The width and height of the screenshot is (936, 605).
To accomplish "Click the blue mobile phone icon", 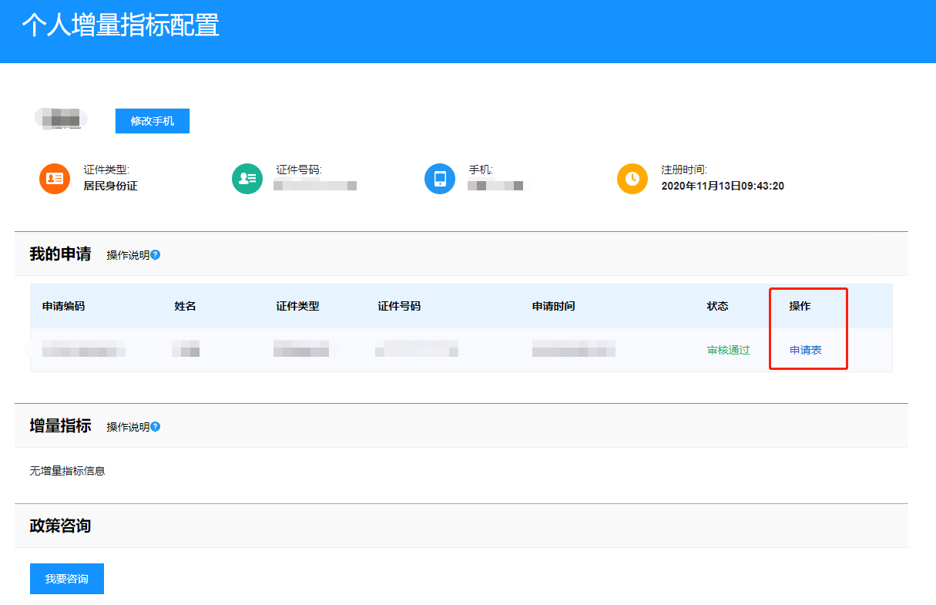I will pos(440,179).
